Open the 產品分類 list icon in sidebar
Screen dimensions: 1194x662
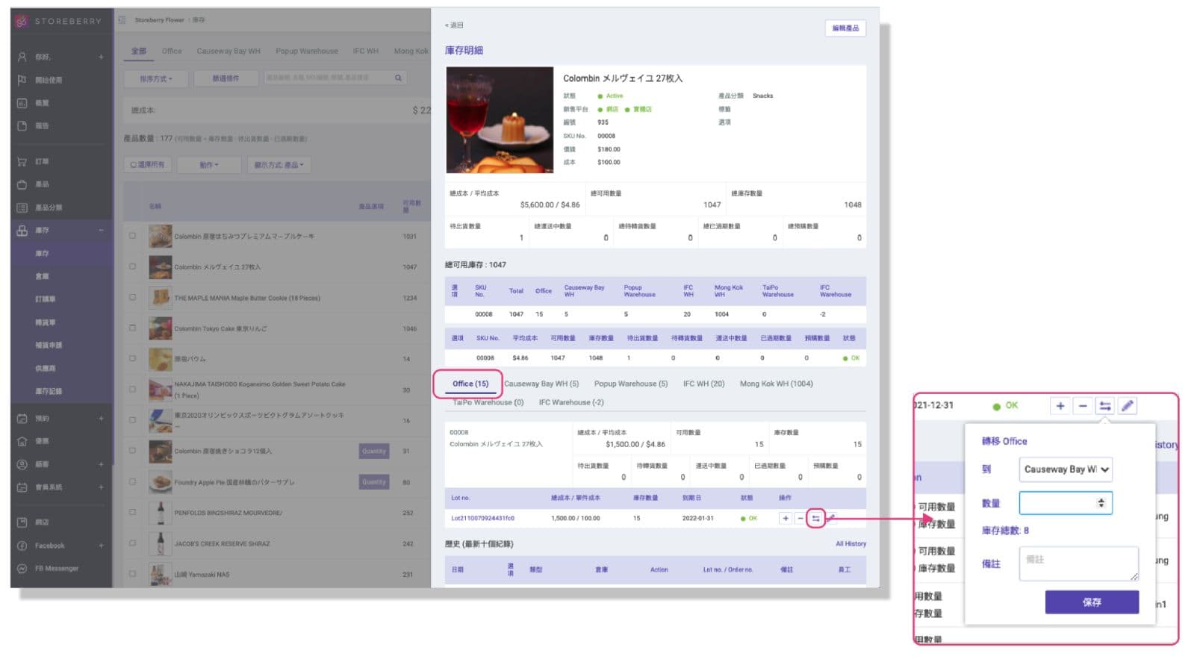point(22,207)
